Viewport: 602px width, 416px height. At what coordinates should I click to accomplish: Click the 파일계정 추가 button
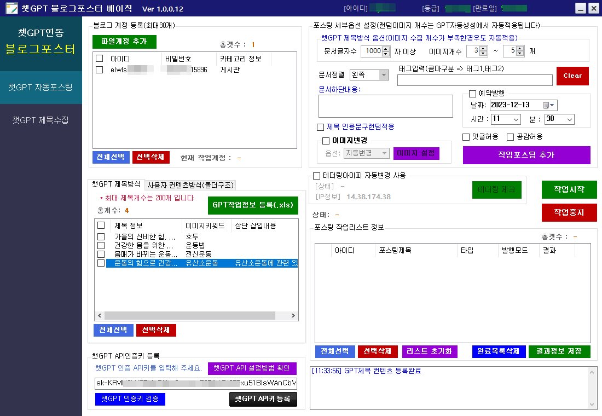(124, 42)
